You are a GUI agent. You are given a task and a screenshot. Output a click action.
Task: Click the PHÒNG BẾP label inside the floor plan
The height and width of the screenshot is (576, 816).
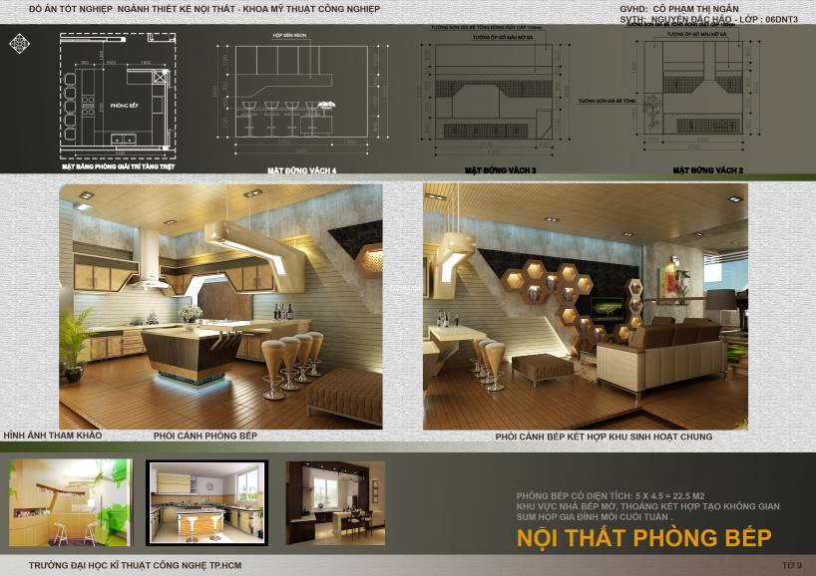[124, 104]
